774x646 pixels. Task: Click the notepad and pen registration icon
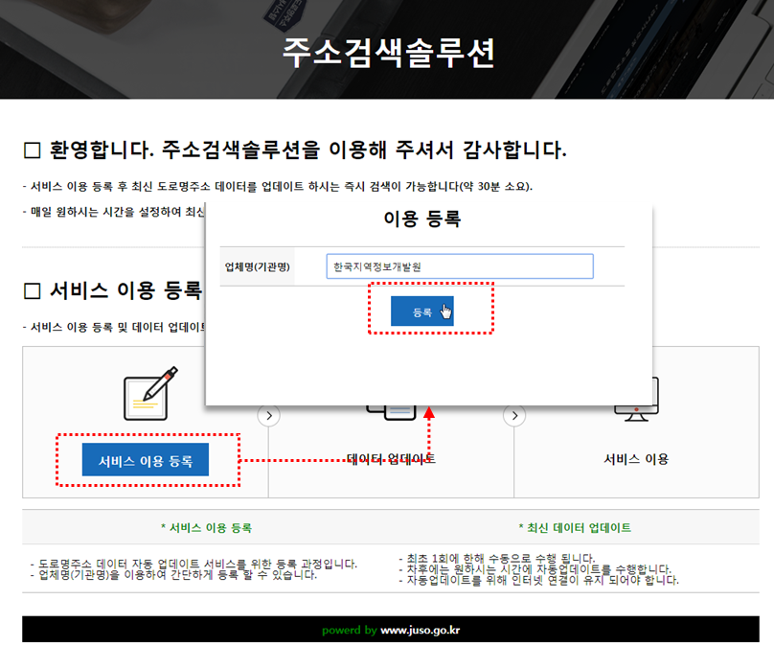tap(150, 394)
